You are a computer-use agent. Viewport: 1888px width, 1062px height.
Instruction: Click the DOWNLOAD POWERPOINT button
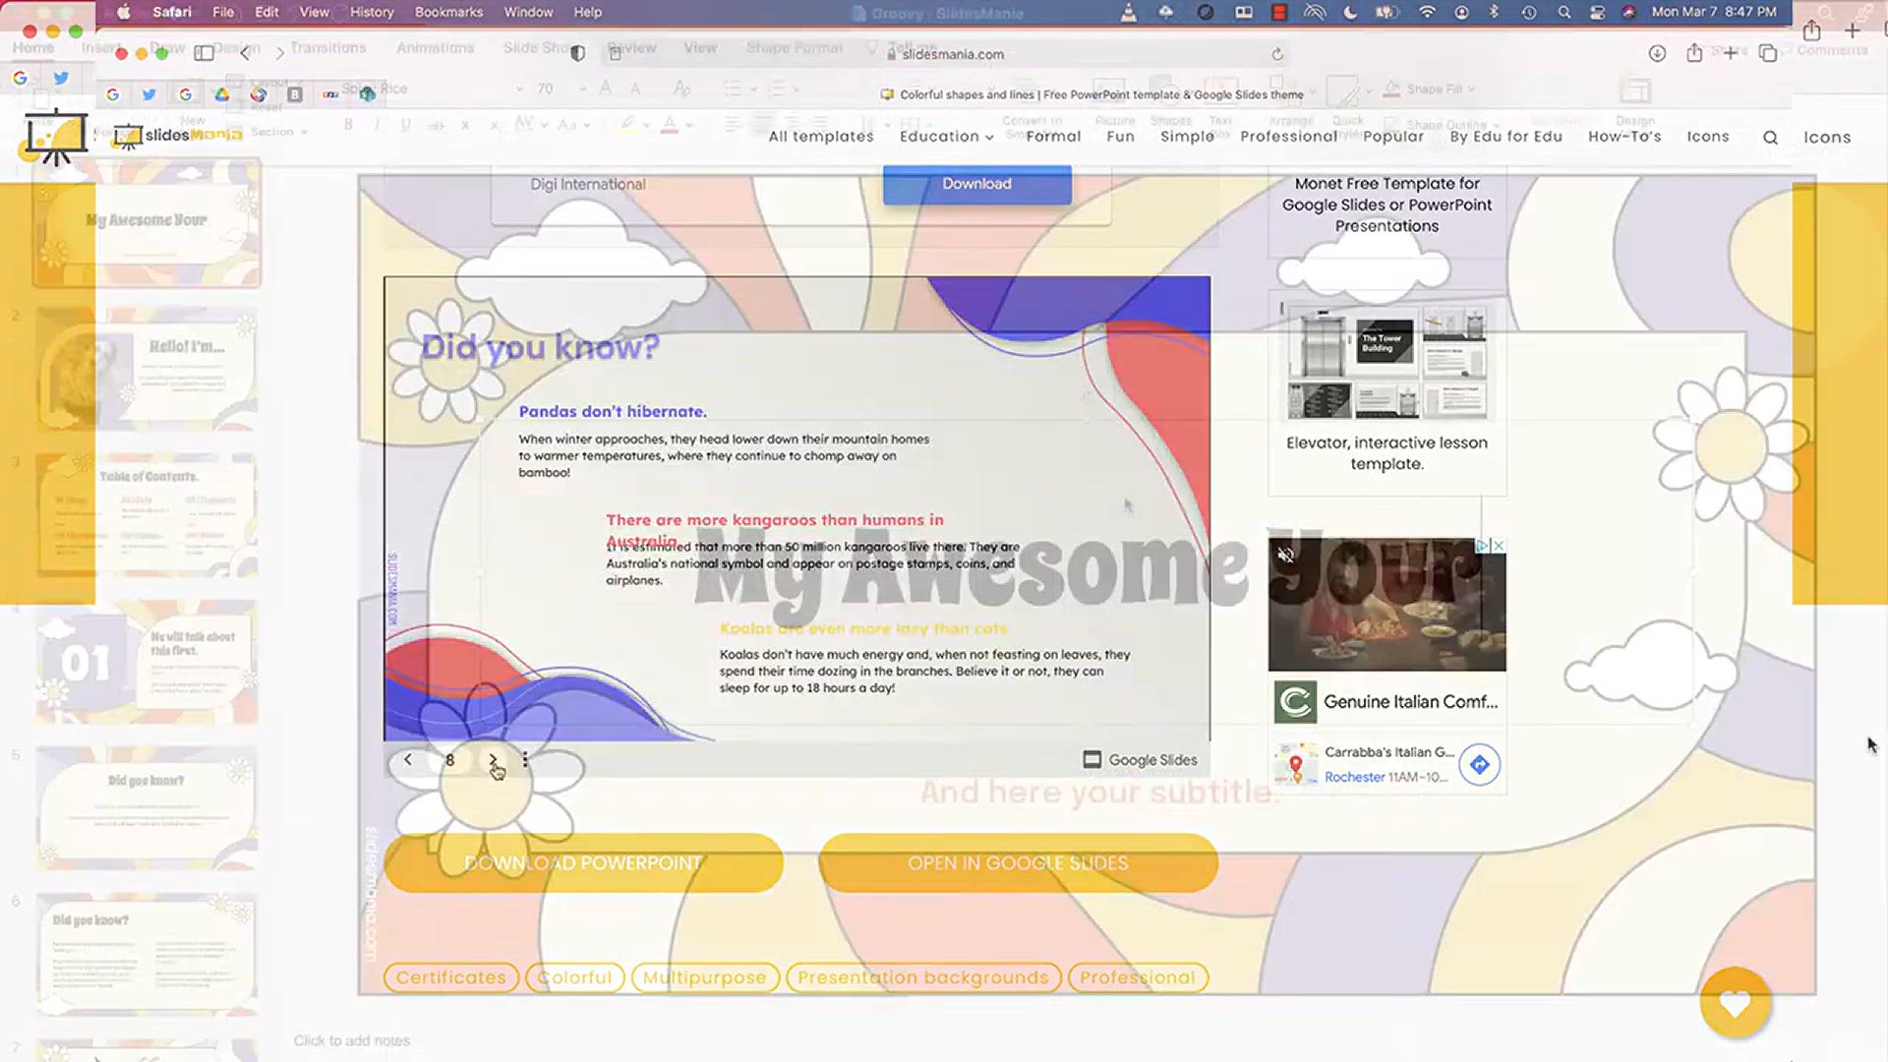(583, 862)
